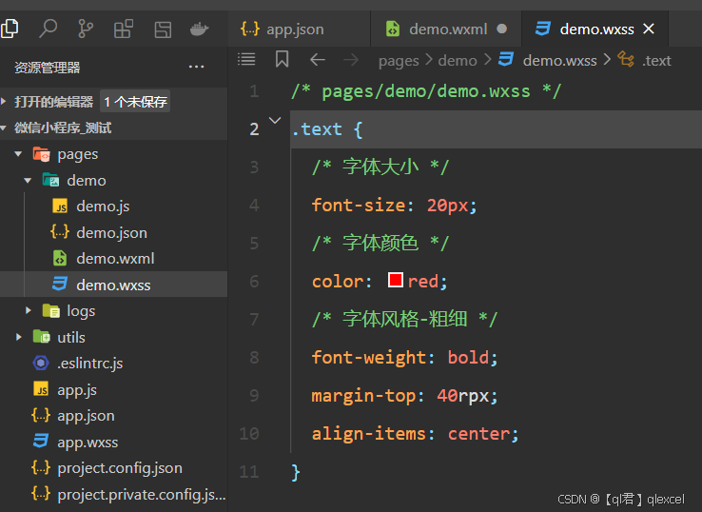The height and width of the screenshot is (512, 702).
Task: Click the center value on line 10
Action: point(478,434)
